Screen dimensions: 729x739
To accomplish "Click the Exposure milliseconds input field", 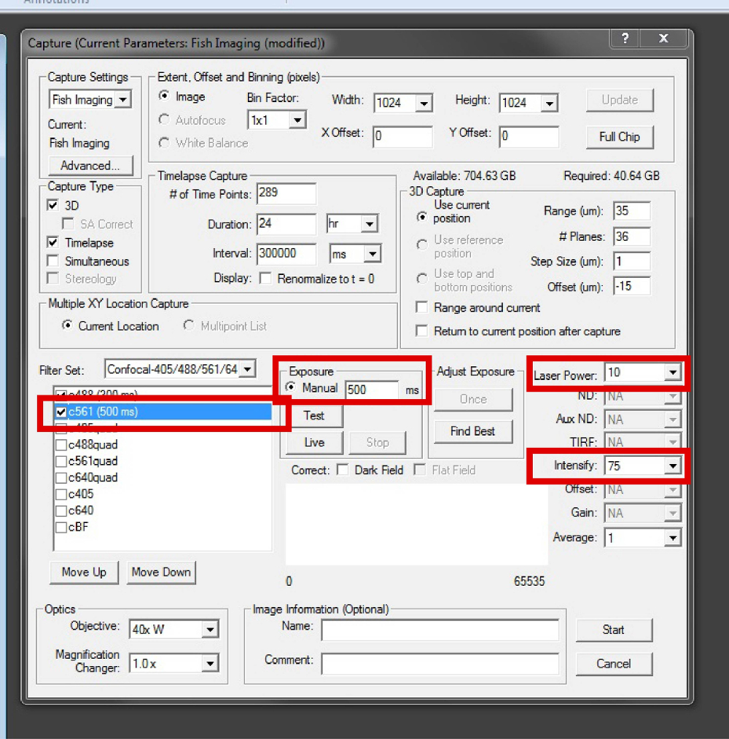I will 371,390.
